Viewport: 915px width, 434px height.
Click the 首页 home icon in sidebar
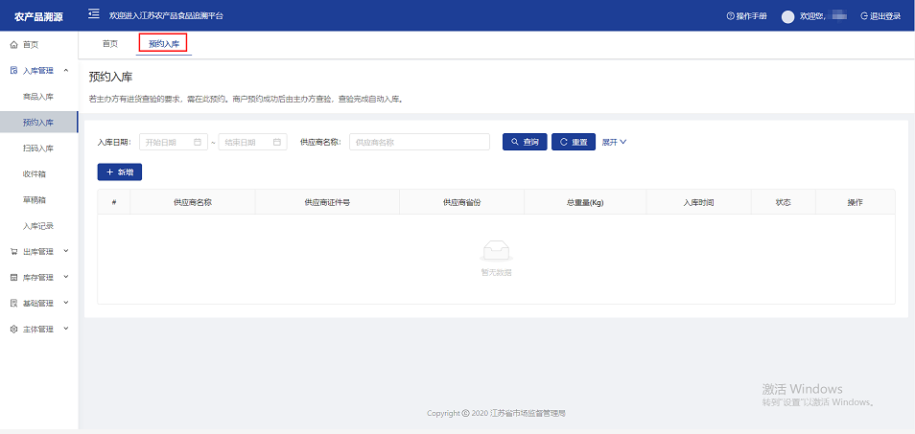coord(13,45)
